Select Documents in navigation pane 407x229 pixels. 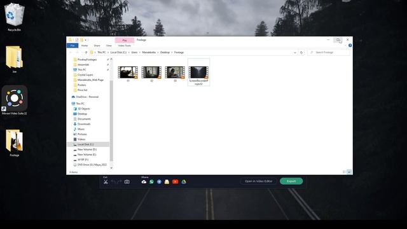(x=84, y=119)
